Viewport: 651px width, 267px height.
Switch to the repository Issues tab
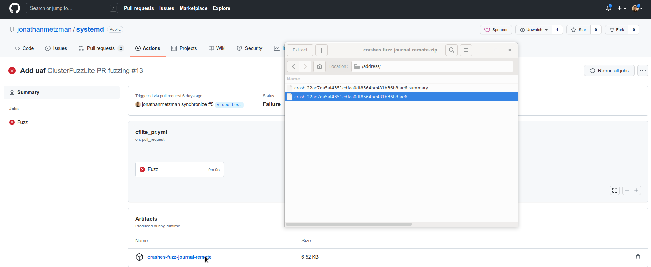[56, 48]
